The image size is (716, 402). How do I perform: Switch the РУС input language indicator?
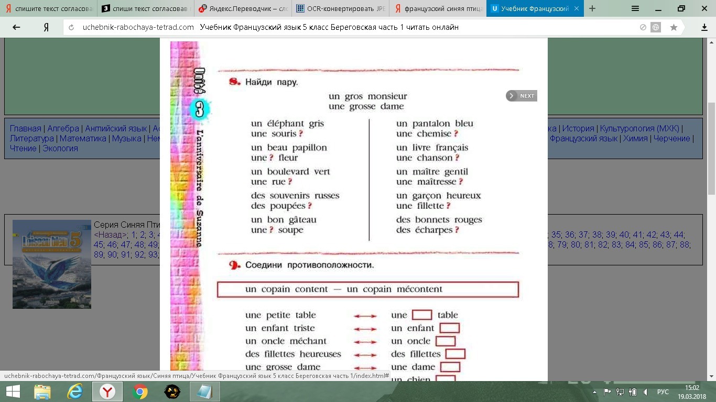click(663, 392)
